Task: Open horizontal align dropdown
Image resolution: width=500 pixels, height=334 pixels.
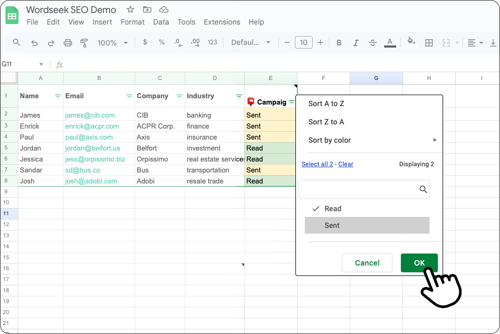Action: (475, 43)
